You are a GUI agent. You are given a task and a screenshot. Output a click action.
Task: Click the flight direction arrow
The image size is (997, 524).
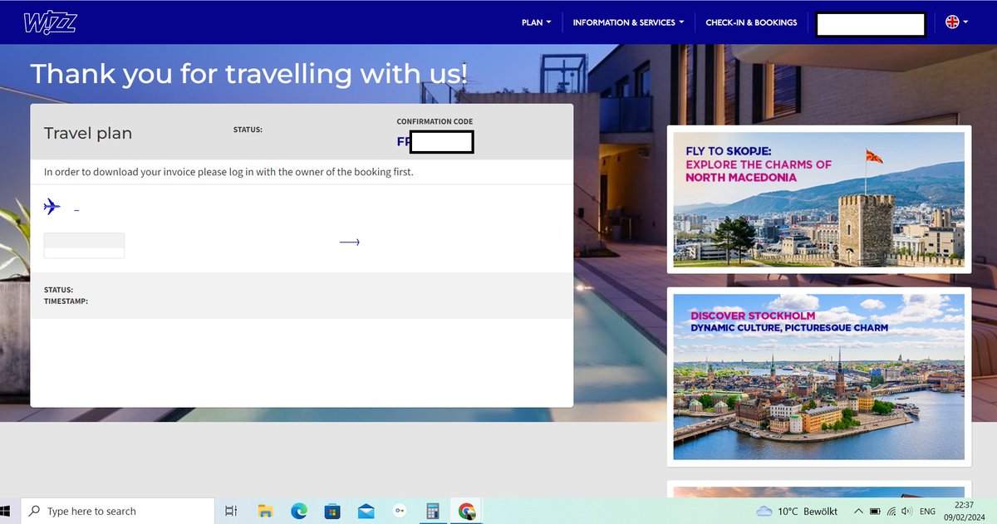coord(349,242)
